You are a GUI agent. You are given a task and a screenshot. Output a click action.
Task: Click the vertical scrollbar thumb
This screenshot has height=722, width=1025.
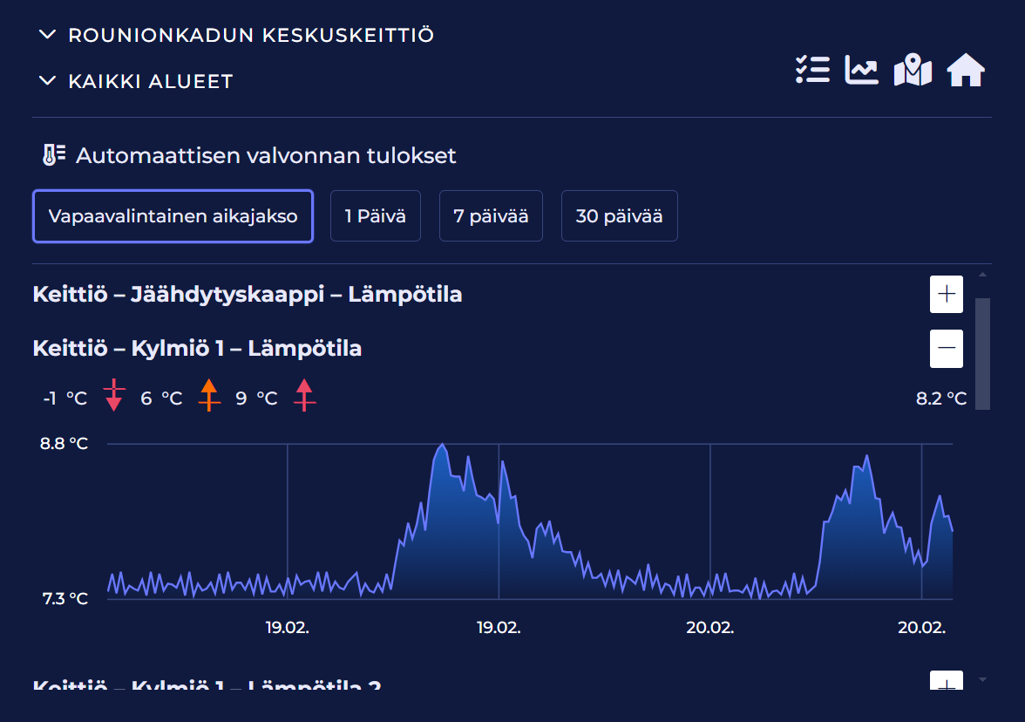982,353
